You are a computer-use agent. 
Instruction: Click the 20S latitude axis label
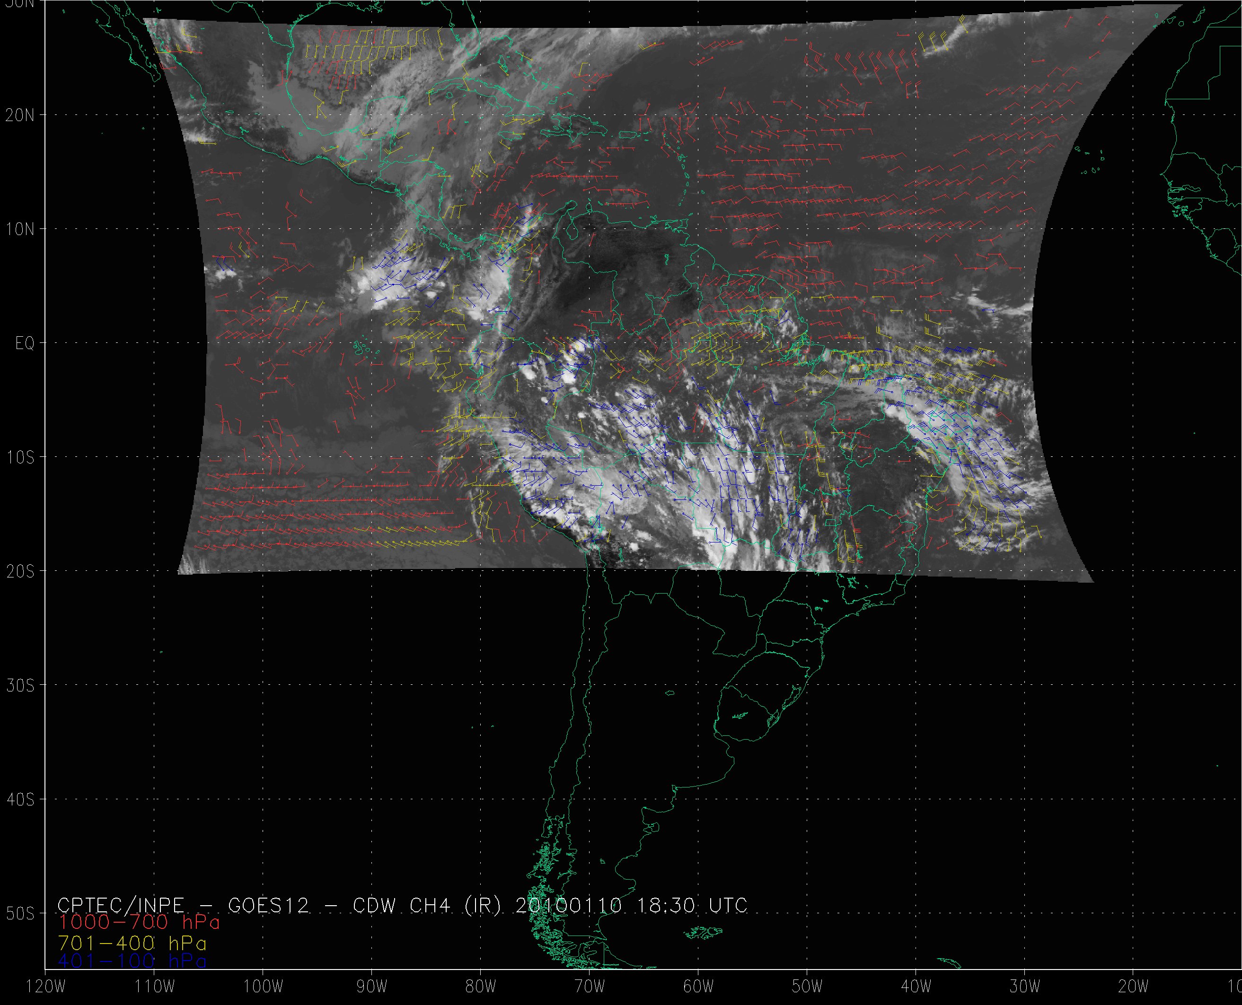click(x=20, y=571)
